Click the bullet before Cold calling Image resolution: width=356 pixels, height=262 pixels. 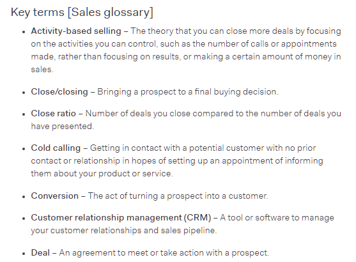24,149
